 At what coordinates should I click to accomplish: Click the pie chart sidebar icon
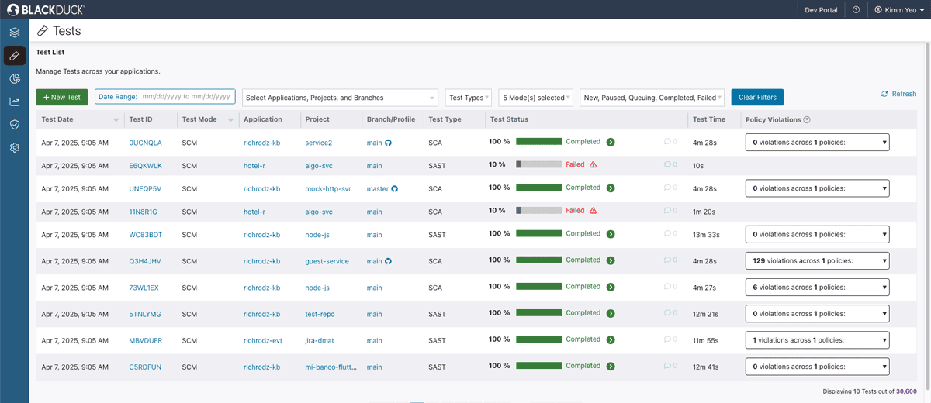pyautogui.click(x=14, y=79)
